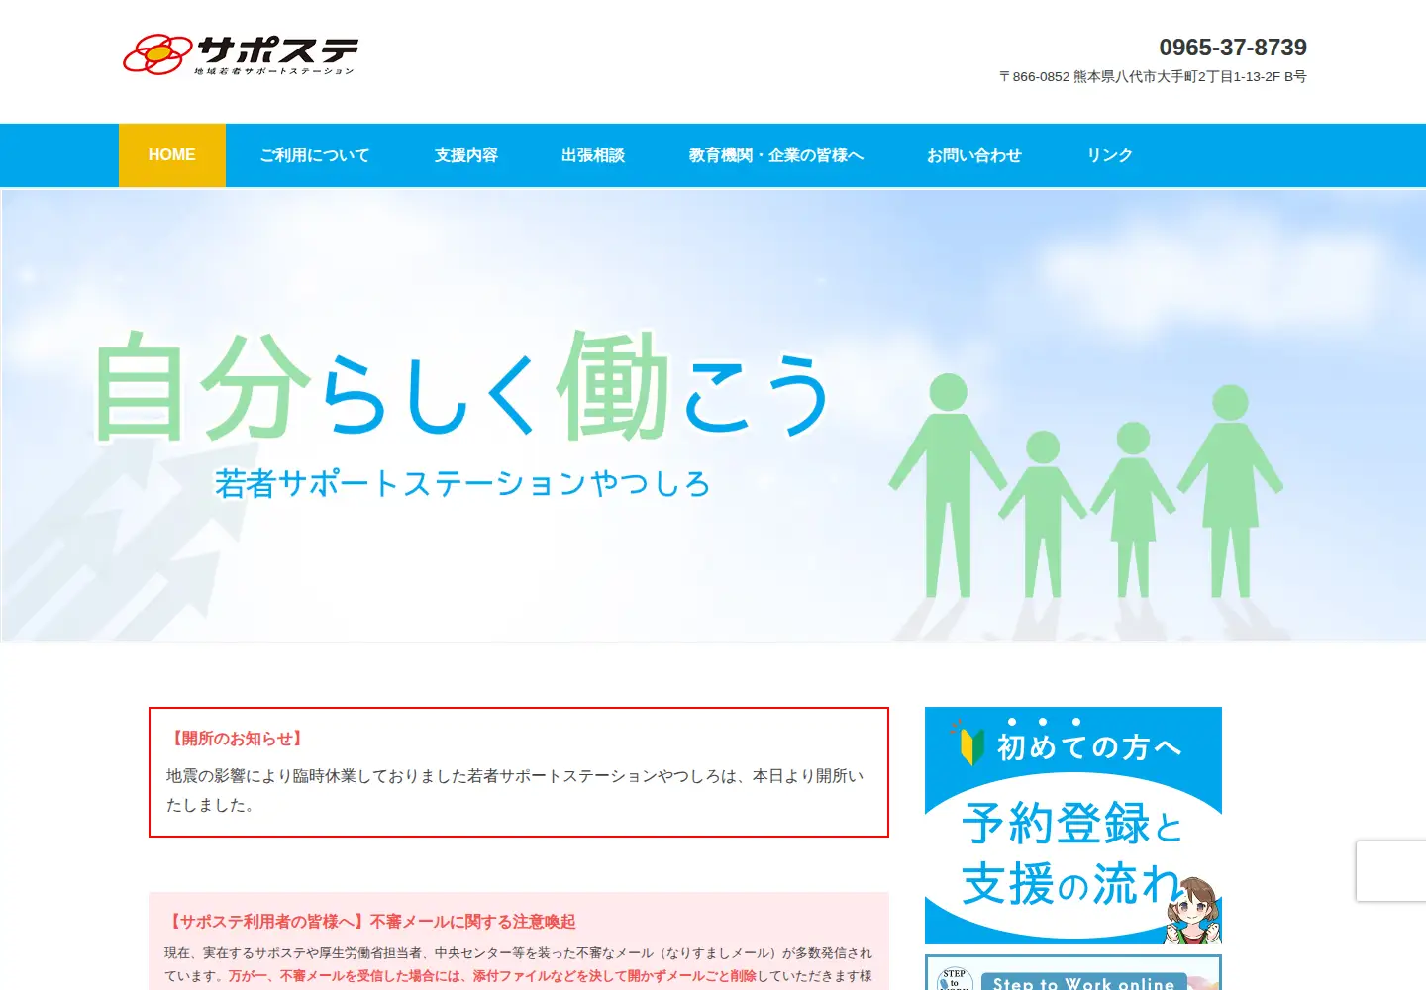Viewport: 1426px width, 990px height.
Task: Select 支援内容 in navigation bar
Action: point(466,155)
